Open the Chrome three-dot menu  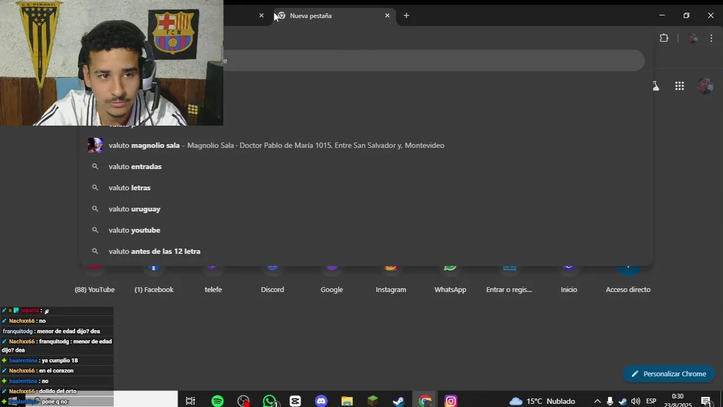click(711, 38)
